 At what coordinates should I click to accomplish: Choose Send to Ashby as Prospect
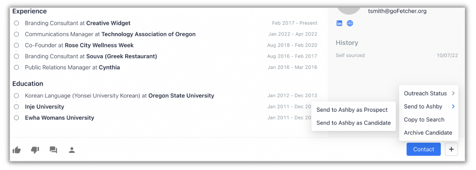352,110
